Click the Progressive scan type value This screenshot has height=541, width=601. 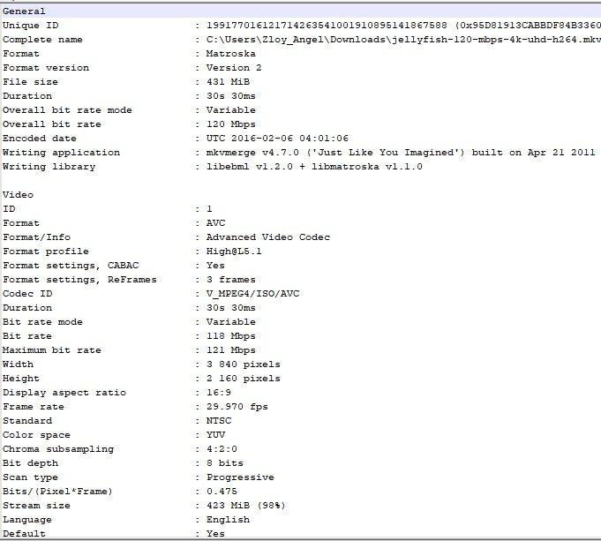[x=240, y=477]
